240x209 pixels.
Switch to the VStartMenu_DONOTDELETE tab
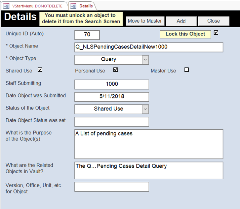37,6
